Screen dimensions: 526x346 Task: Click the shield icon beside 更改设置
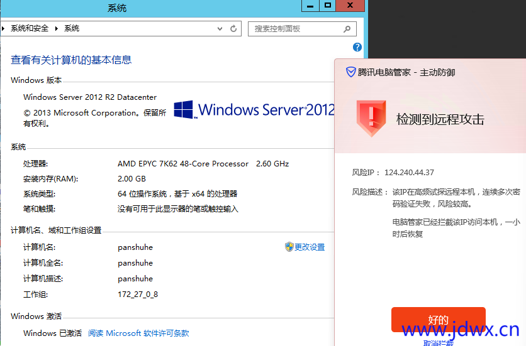[289, 247]
